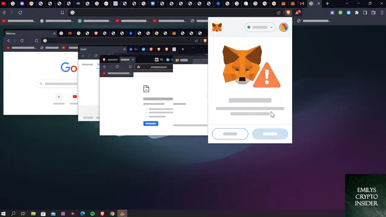Close the Searh tab
This screenshot has height=217, width=386.
pos(124,49)
